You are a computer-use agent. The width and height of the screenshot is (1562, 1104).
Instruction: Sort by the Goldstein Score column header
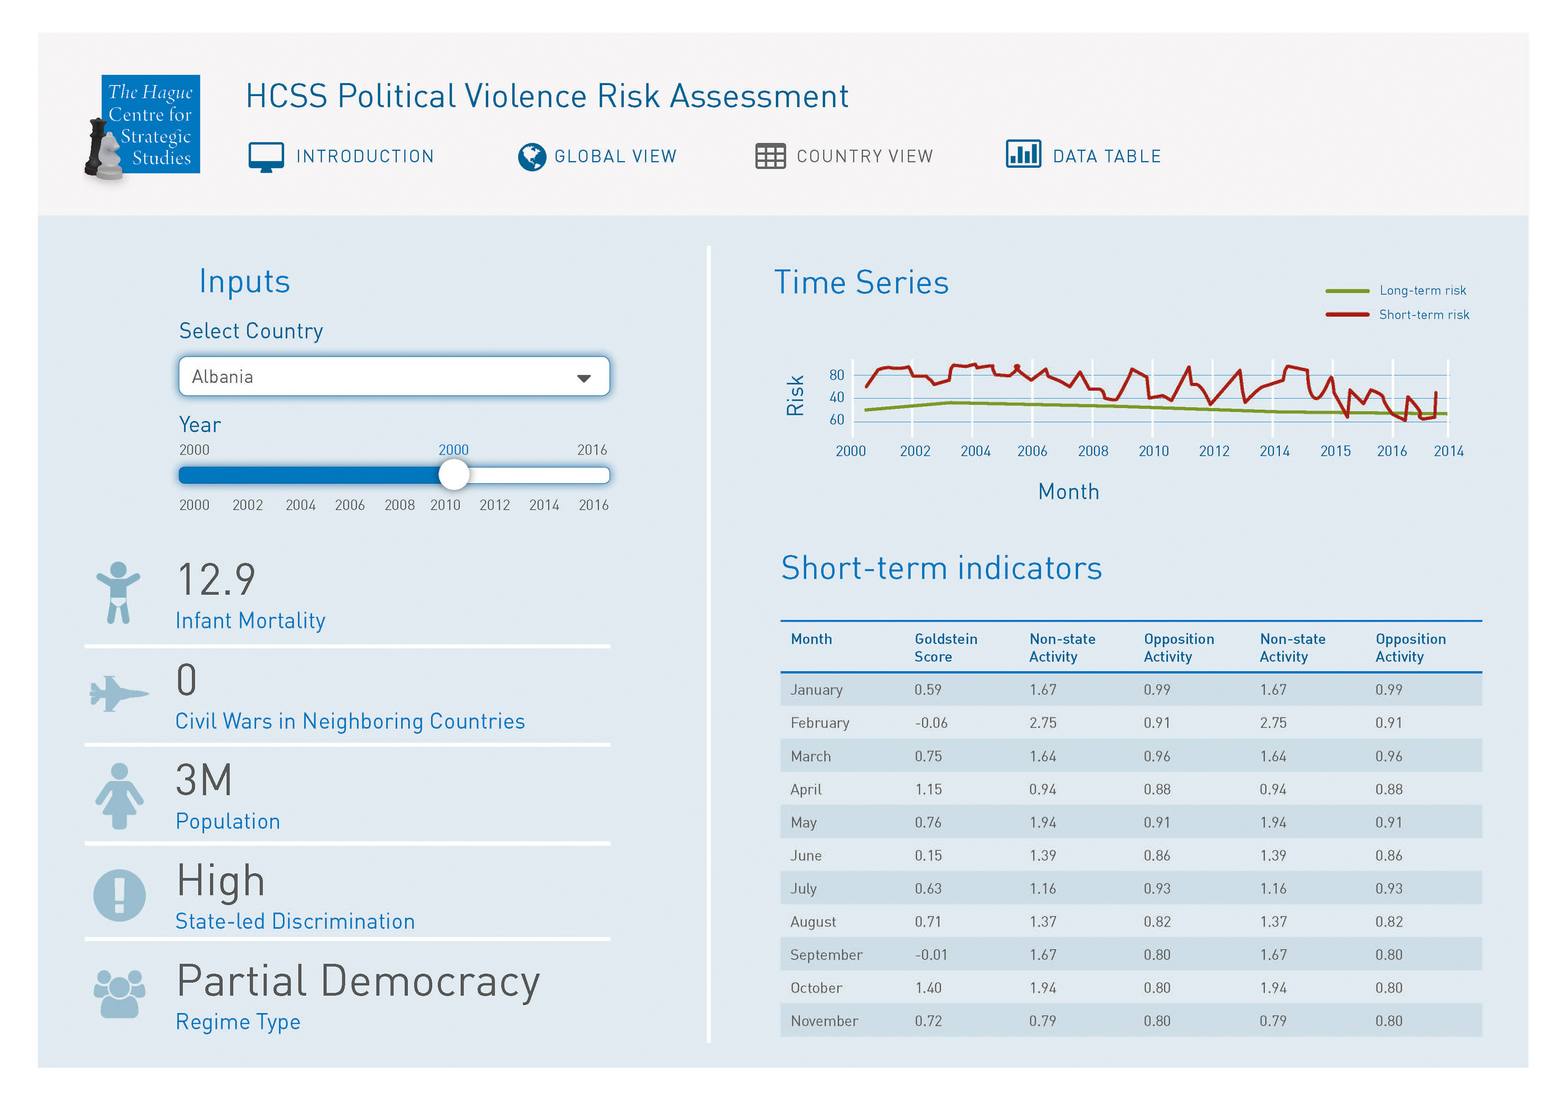tap(945, 647)
